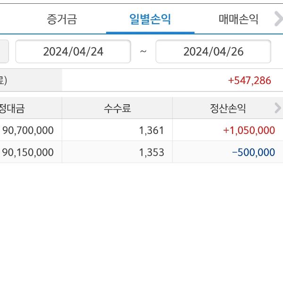
Task: Click the partially visible box left of start date
Action: [x=4, y=51]
